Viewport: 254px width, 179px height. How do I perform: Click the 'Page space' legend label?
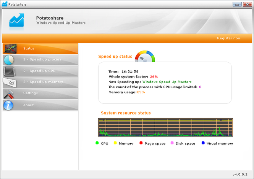(x=155, y=144)
